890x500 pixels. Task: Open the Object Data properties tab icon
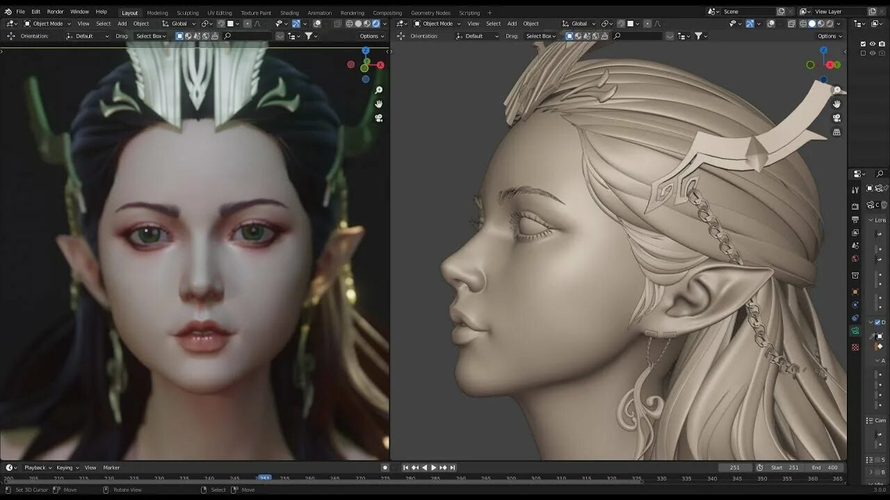pyautogui.click(x=855, y=331)
